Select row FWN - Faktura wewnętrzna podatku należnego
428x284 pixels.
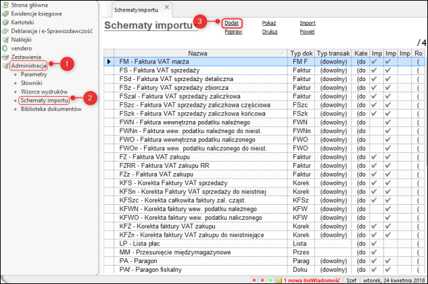pos(264,122)
